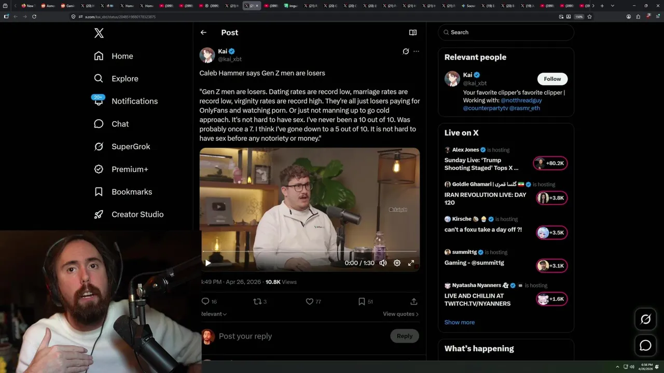
Task: Click the browser back arrow
Action: pos(15,17)
